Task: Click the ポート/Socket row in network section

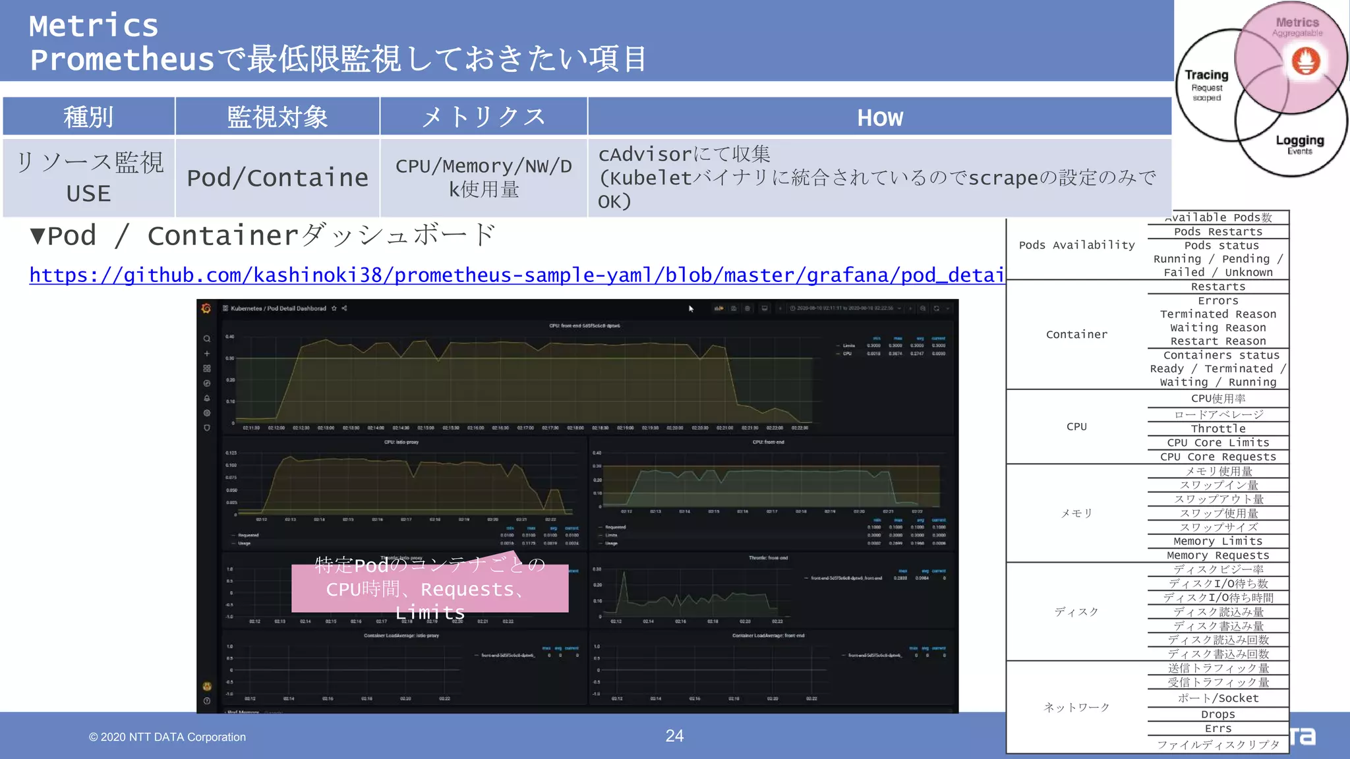Action: 1218,698
